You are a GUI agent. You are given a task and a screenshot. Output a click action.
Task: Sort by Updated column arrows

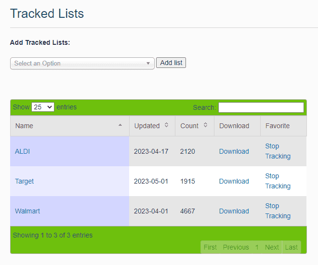(166, 125)
